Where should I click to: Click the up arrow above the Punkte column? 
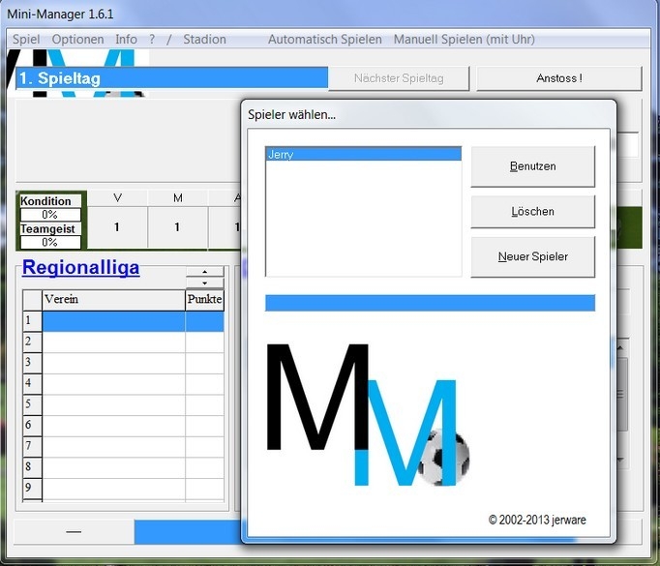[204, 272]
